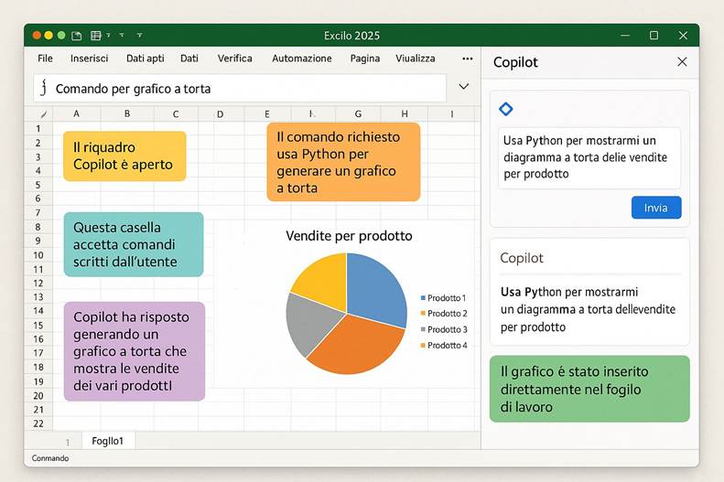
Task: Open the Dati menu
Action: tap(189, 59)
